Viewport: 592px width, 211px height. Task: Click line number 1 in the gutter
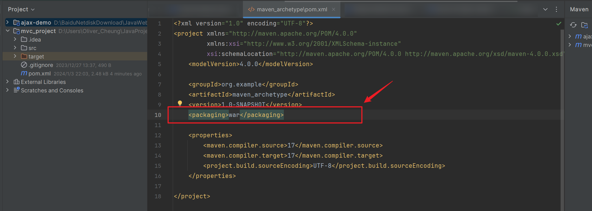click(160, 23)
